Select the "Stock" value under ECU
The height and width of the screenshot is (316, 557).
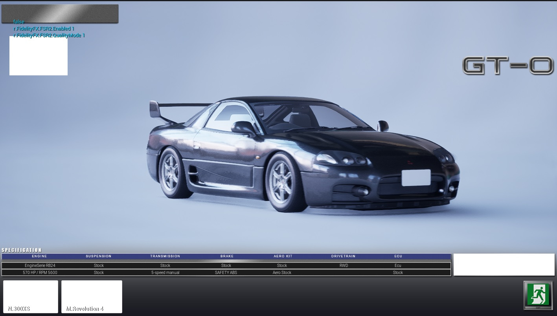(398, 273)
